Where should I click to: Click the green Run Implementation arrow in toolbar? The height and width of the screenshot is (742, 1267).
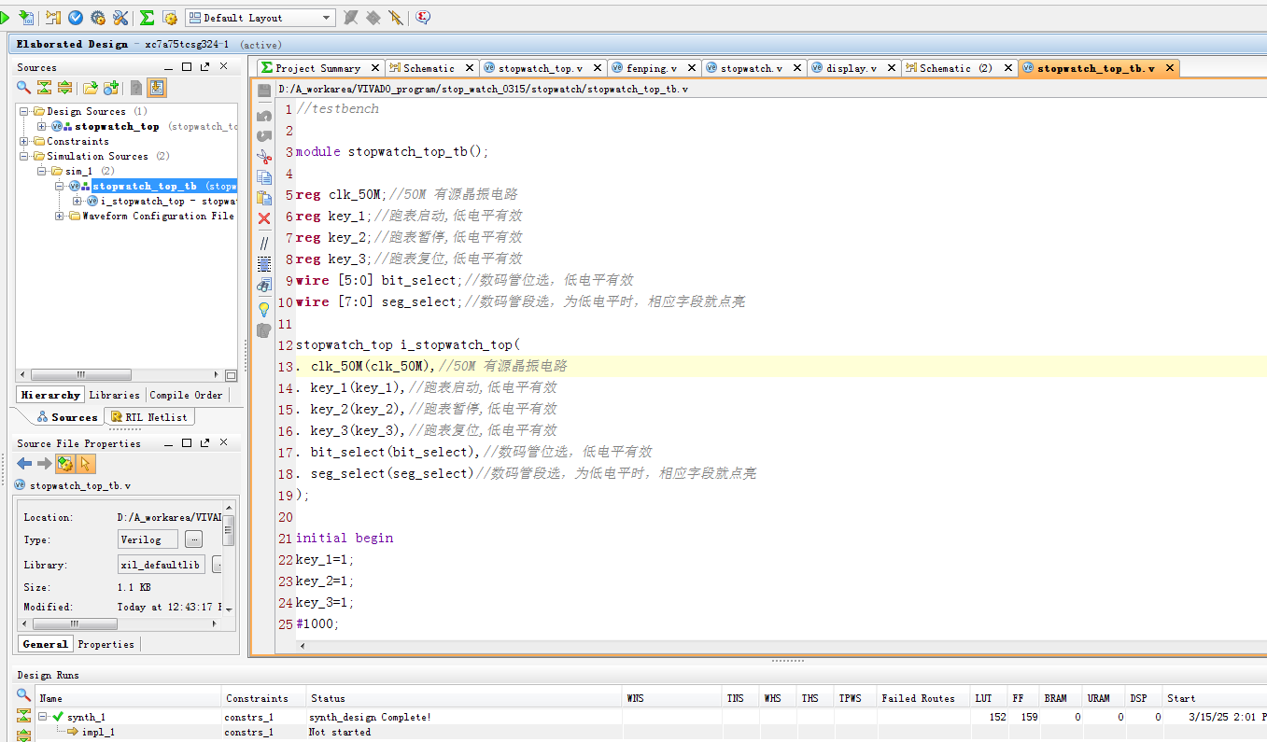5,18
